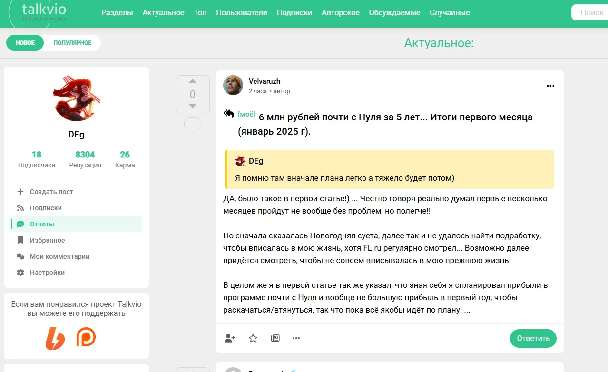The image size is (608, 372).
Task: Click the Поиск search field
Action: pyautogui.click(x=589, y=12)
